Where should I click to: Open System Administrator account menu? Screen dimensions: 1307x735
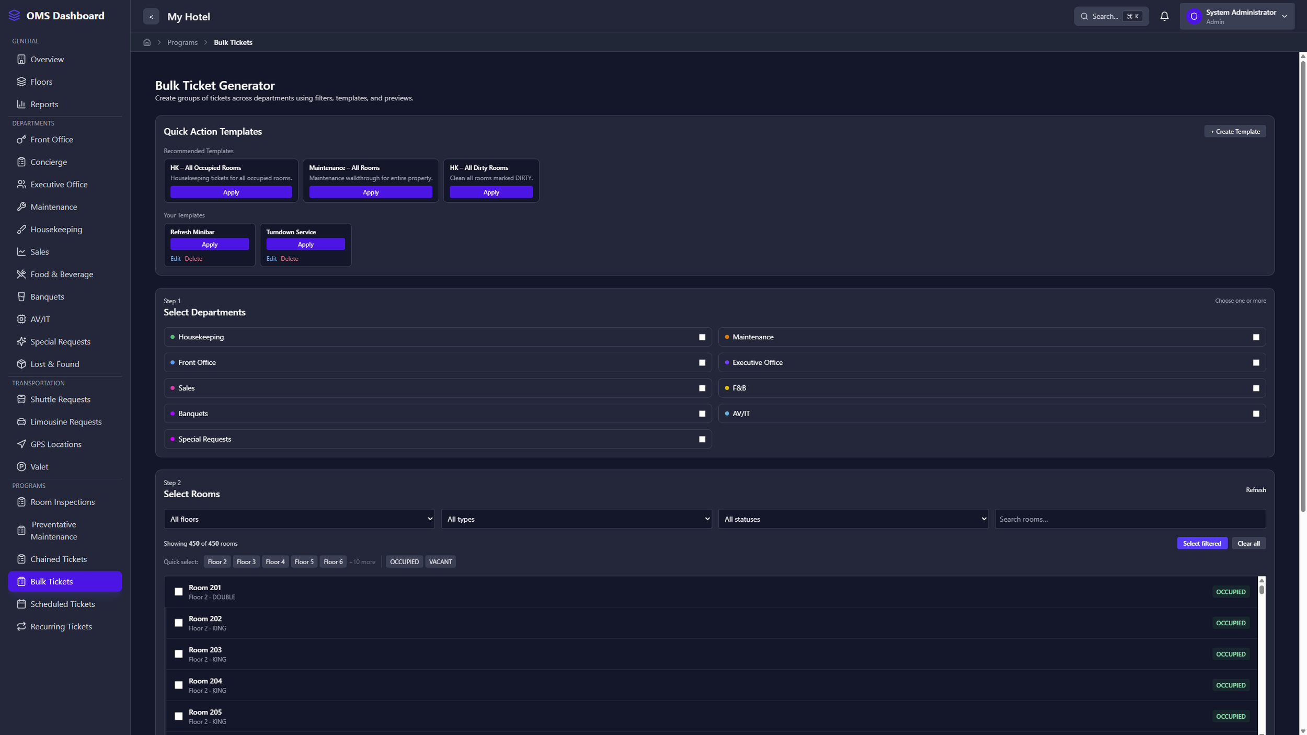1236,16
